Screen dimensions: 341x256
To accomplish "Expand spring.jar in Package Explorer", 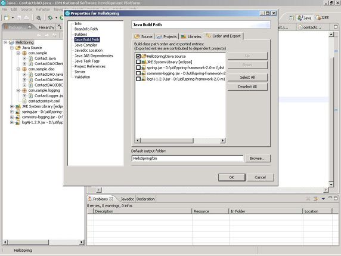I will [12, 112].
